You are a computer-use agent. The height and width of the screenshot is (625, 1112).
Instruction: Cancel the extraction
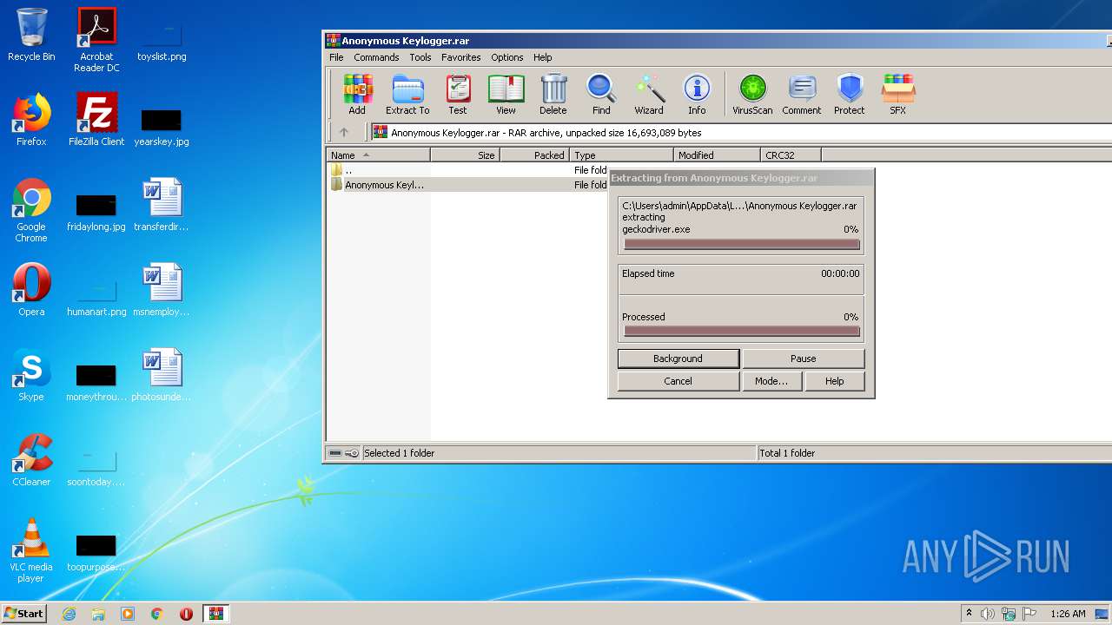(678, 381)
